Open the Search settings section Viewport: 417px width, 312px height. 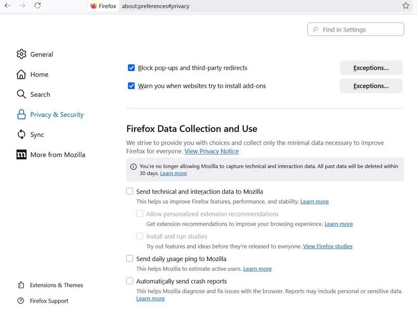40,94
